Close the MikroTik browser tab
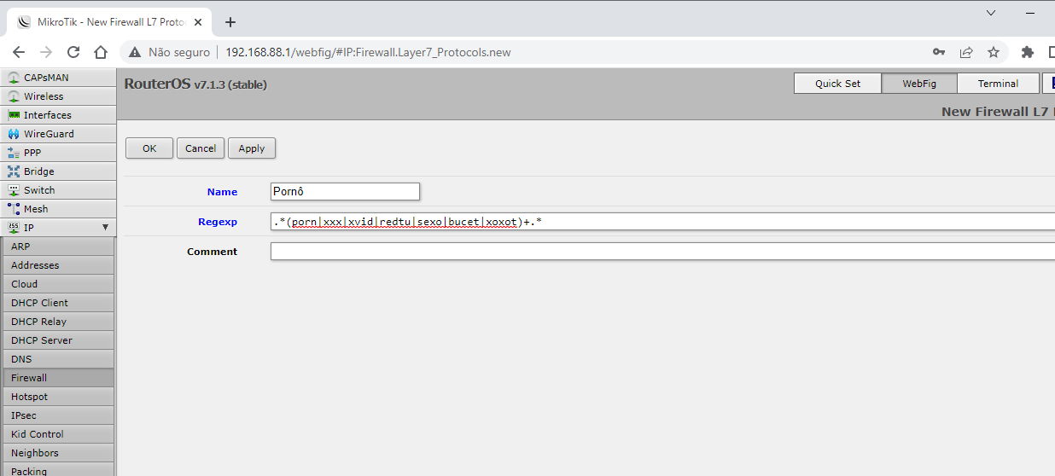This screenshot has height=476, width=1055. coord(198,22)
